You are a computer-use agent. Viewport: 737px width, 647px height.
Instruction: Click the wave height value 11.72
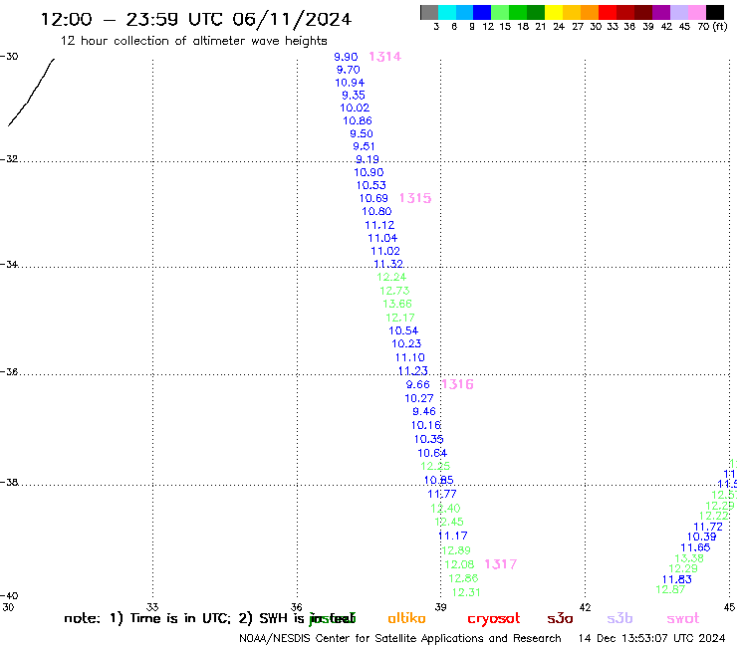point(708,527)
